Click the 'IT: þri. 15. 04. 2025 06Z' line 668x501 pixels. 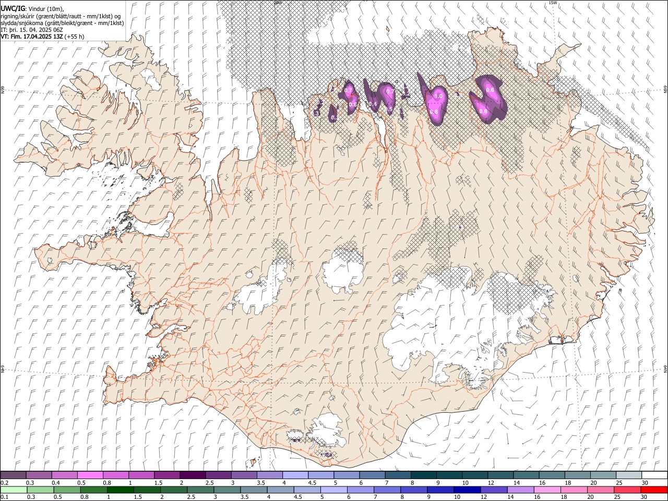tap(31, 30)
